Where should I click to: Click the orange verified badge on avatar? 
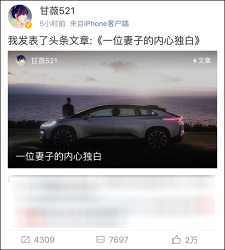[x=28, y=25]
